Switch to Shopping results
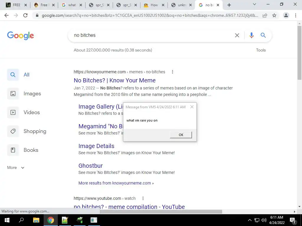Image resolution: width=302 pixels, height=226 pixels. (x=27, y=131)
